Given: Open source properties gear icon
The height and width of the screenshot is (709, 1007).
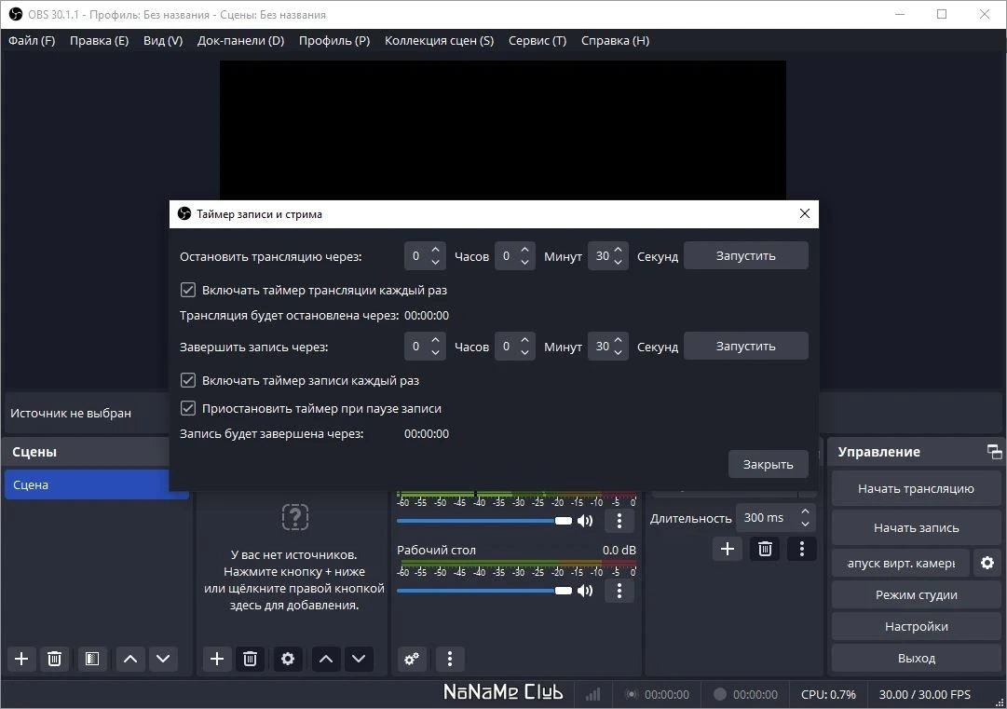Looking at the screenshot, I should (288, 659).
